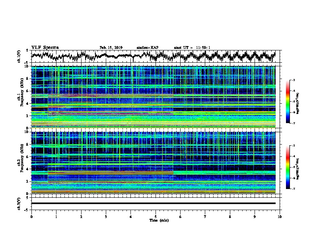Click the "4" kHz tick on ch.2 frequency axis
This screenshot has width=315, height=243.
click(28, 169)
